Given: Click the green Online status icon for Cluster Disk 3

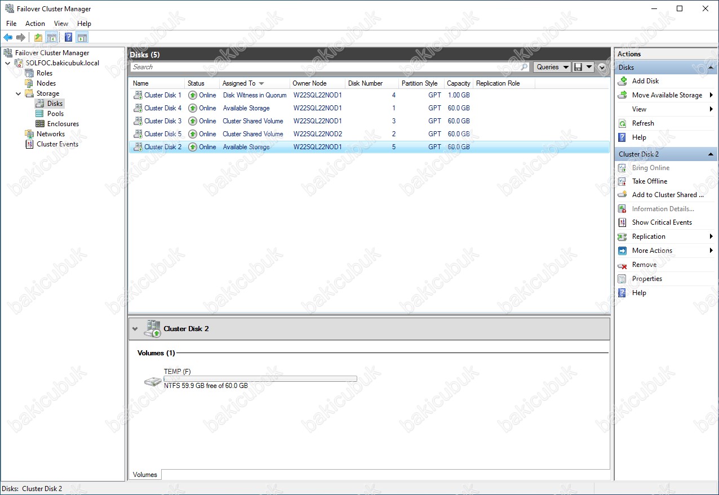Looking at the screenshot, I should click(x=193, y=121).
